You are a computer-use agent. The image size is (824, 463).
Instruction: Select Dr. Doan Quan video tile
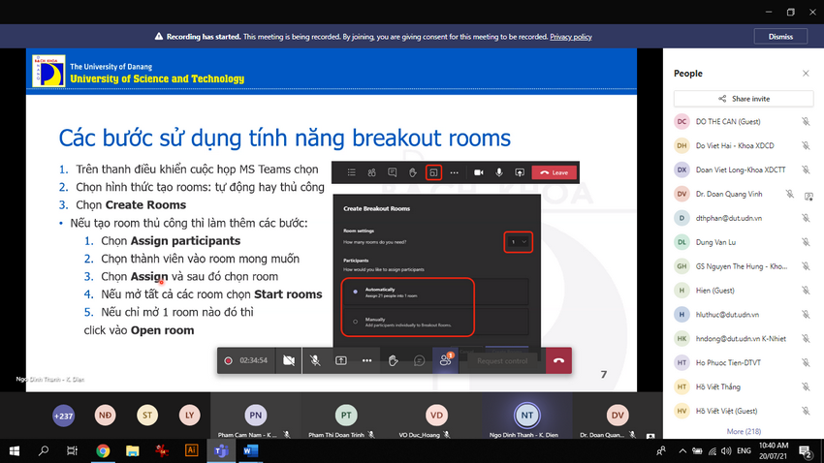click(618, 416)
